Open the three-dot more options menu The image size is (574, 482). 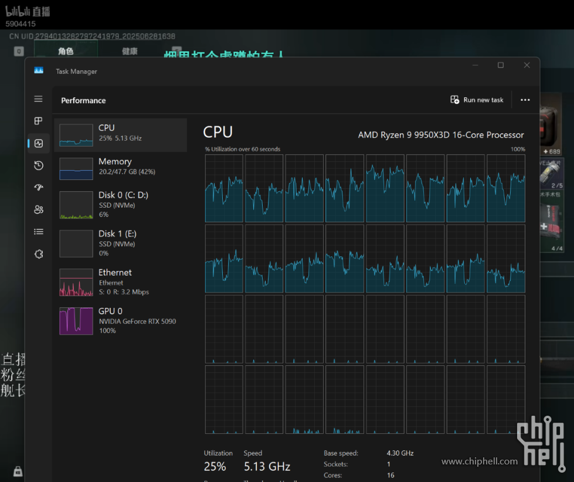[525, 100]
